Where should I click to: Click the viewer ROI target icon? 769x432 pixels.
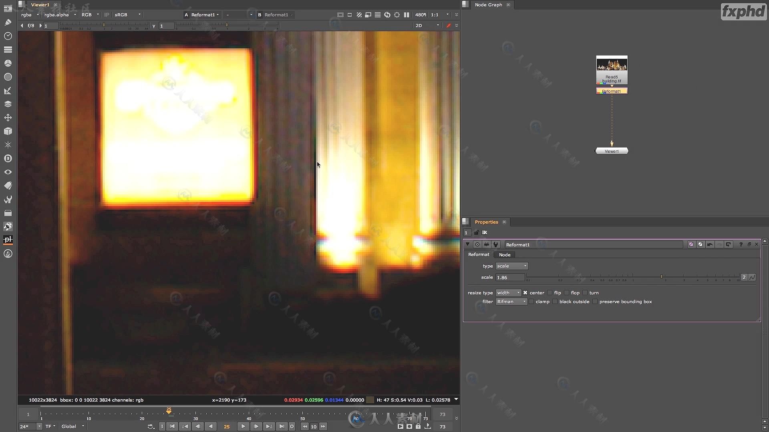click(397, 15)
